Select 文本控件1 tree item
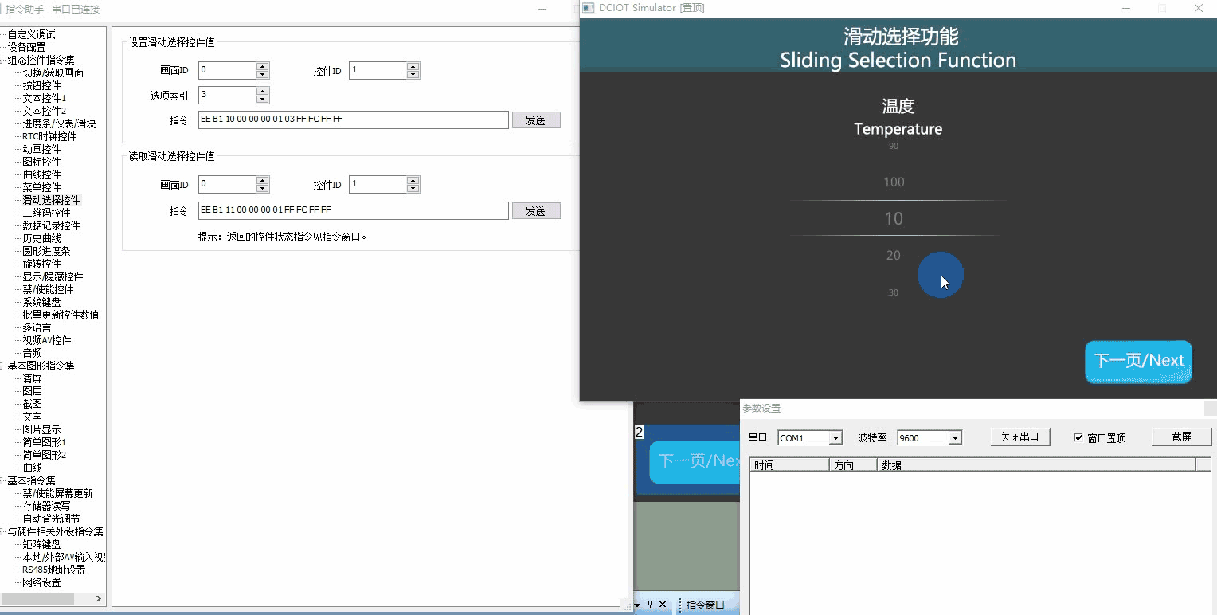Viewport: 1217px width, 615px height. click(x=44, y=98)
